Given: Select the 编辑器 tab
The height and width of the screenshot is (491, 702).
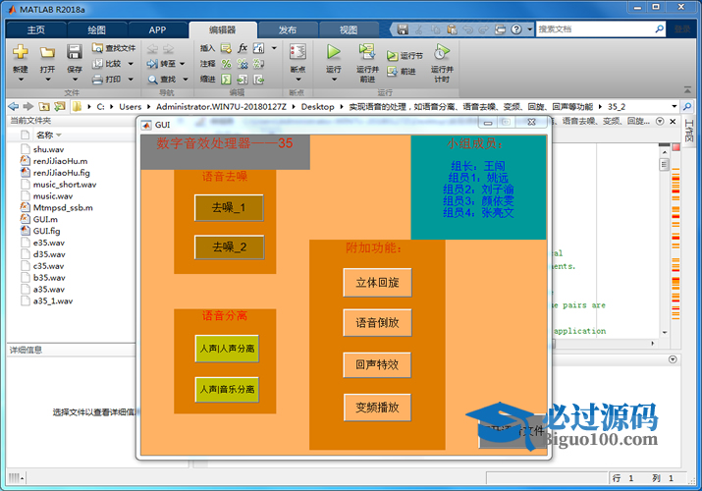Looking at the screenshot, I should (223, 30).
